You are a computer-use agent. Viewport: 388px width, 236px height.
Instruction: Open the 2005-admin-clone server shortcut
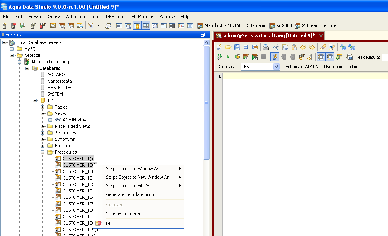click(x=316, y=25)
